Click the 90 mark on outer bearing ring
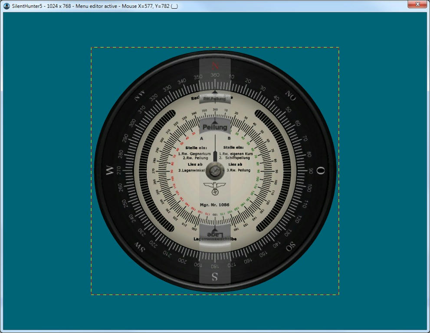This screenshot has height=333, width=430. click(311, 171)
